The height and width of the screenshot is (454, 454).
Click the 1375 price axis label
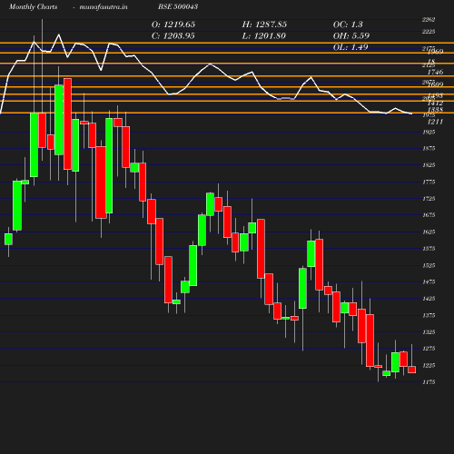click(x=429, y=315)
